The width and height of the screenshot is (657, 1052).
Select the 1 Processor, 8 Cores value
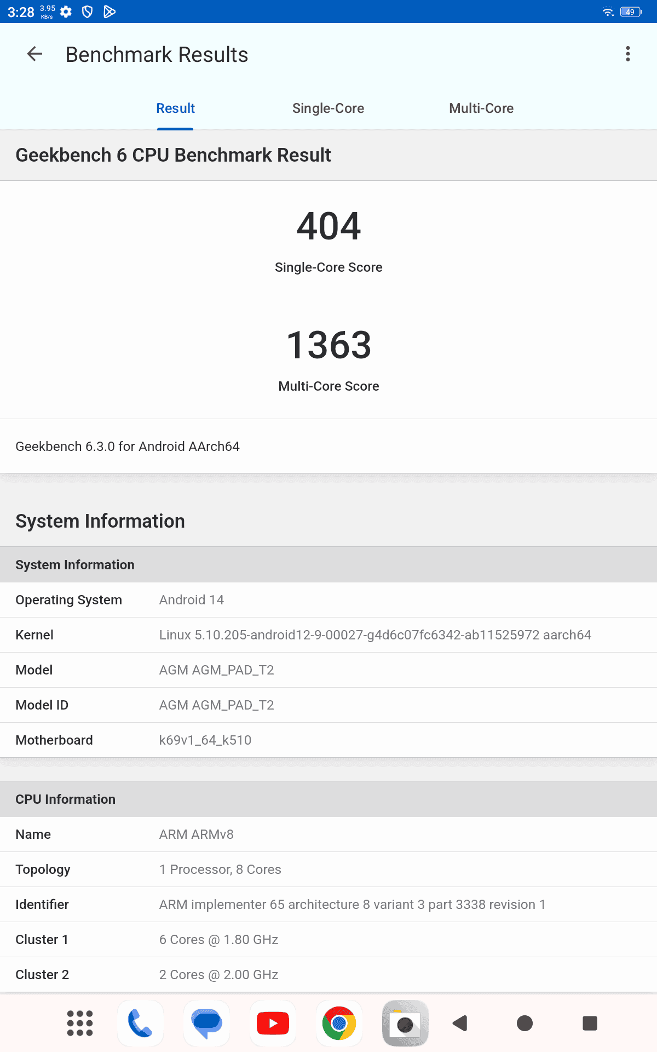220,870
